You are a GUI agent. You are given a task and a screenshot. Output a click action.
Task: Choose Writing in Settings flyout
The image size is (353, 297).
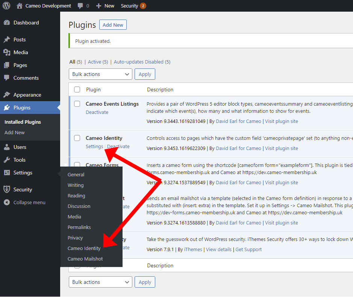pyautogui.click(x=76, y=185)
